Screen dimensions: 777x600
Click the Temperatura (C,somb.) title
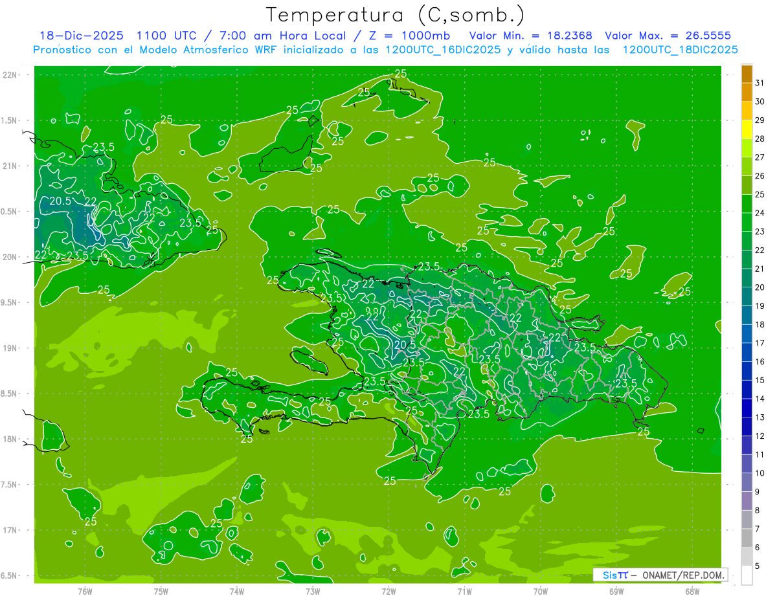[395, 14]
